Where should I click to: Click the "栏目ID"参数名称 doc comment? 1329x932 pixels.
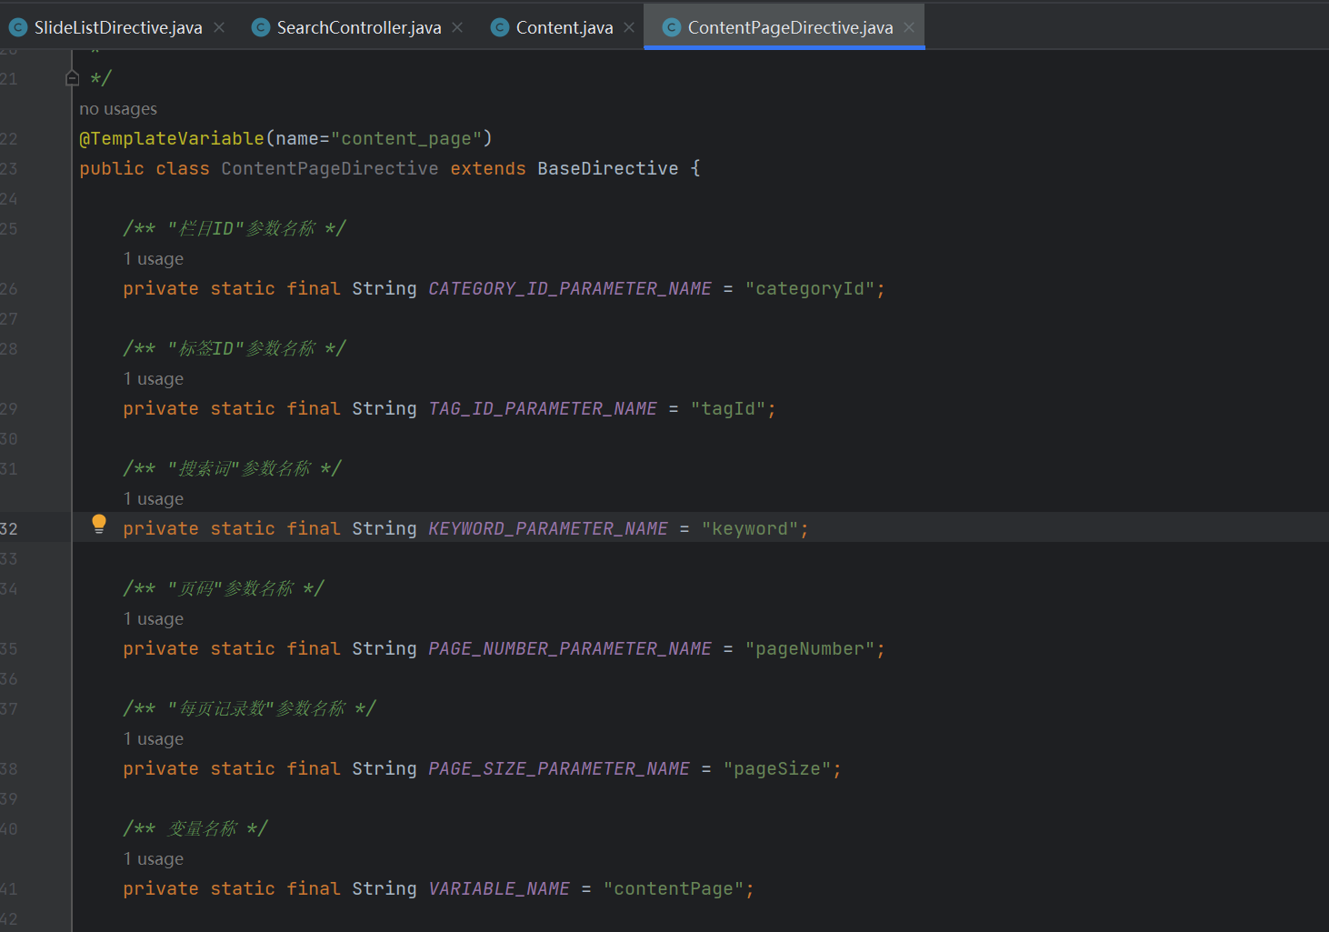point(235,228)
